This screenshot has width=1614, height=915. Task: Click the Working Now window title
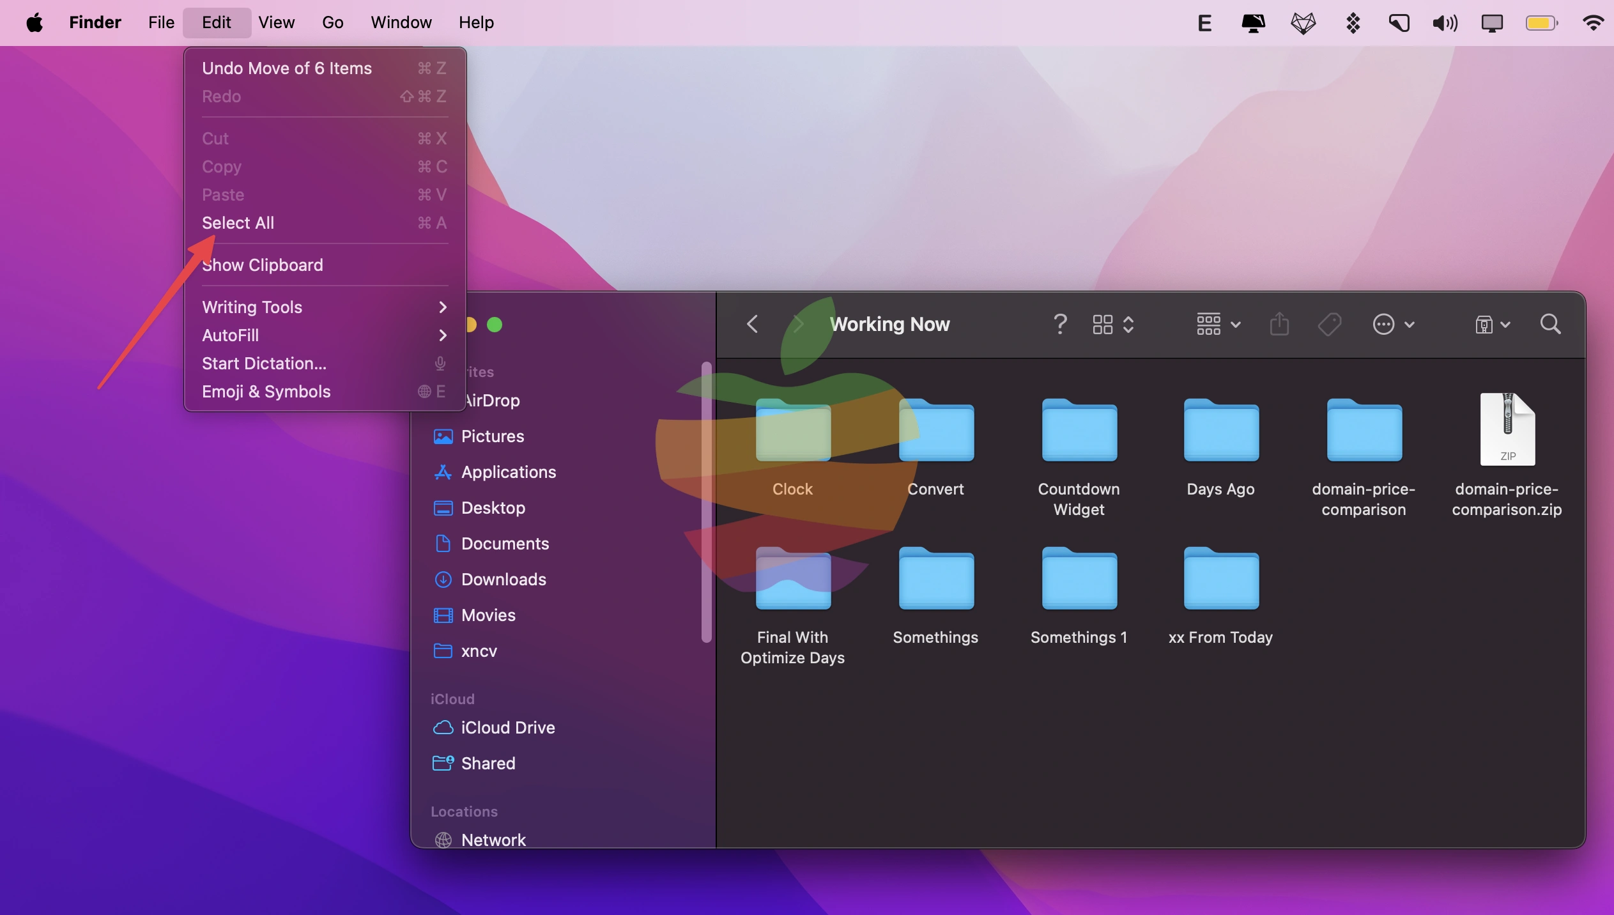889,325
